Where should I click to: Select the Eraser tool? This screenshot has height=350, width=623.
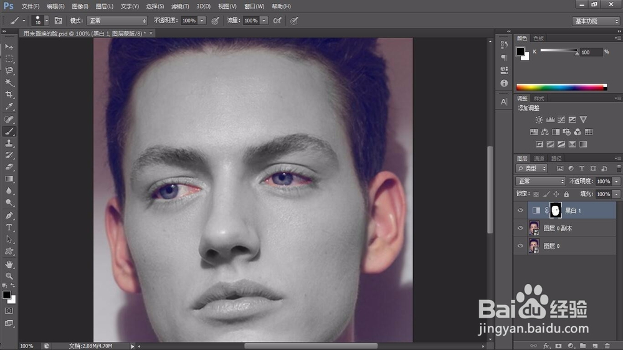(9, 167)
